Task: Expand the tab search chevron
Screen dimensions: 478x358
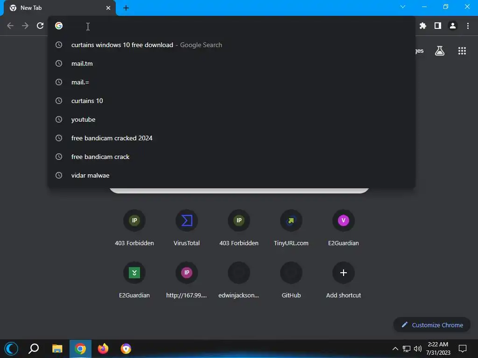Action: (403, 7)
